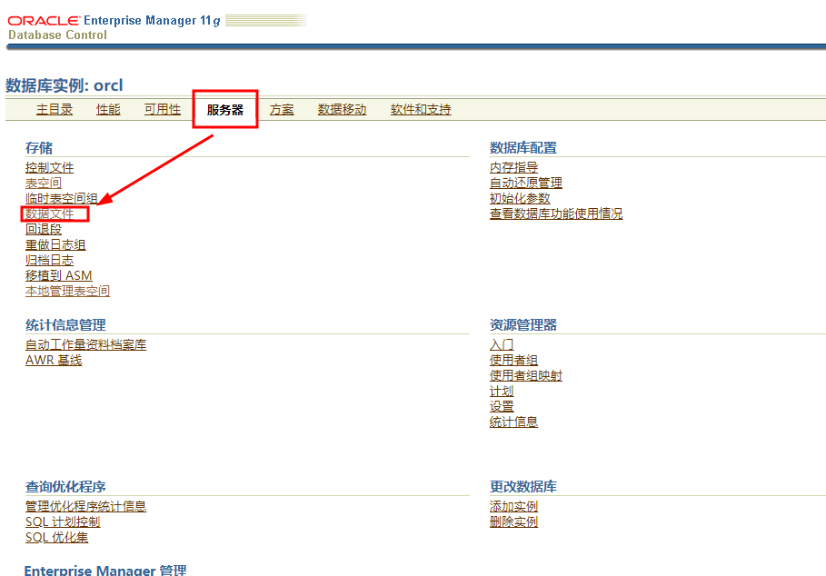Open the 内存指导 link
The width and height of the screenshot is (826, 576).
click(x=513, y=167)
